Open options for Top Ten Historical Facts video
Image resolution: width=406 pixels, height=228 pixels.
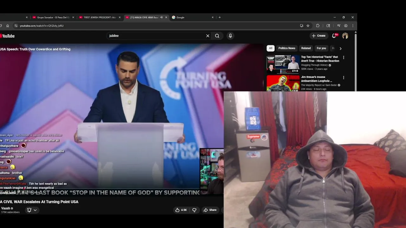(344, 57)
